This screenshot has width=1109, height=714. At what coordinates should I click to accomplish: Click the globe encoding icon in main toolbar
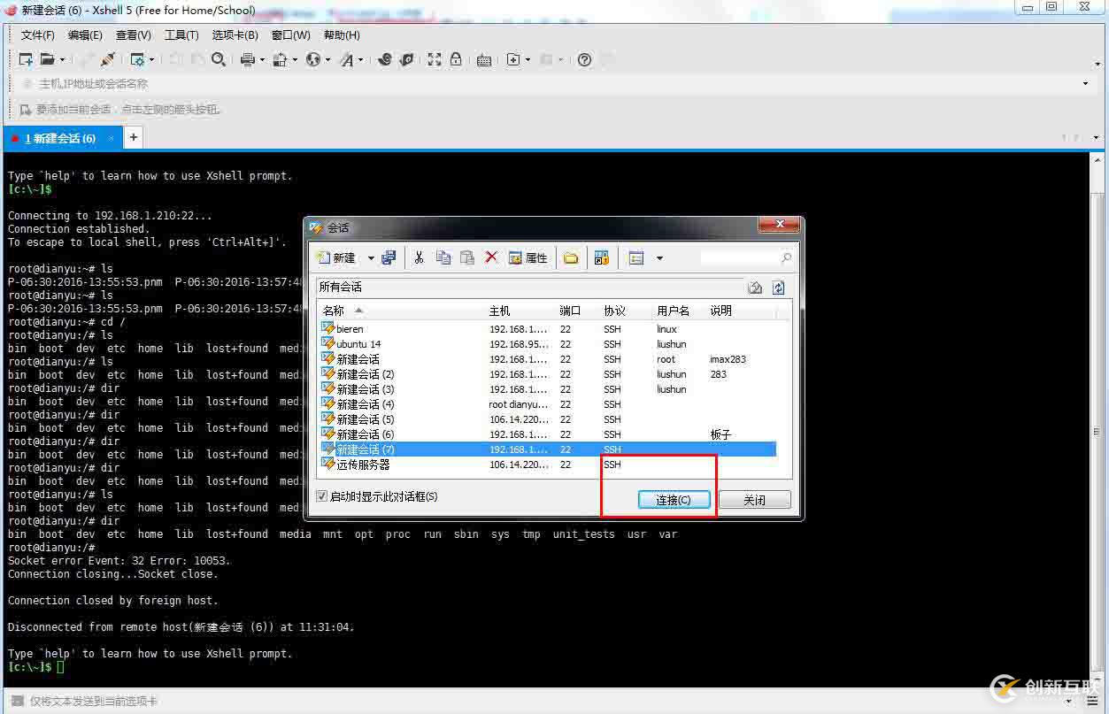313,59
